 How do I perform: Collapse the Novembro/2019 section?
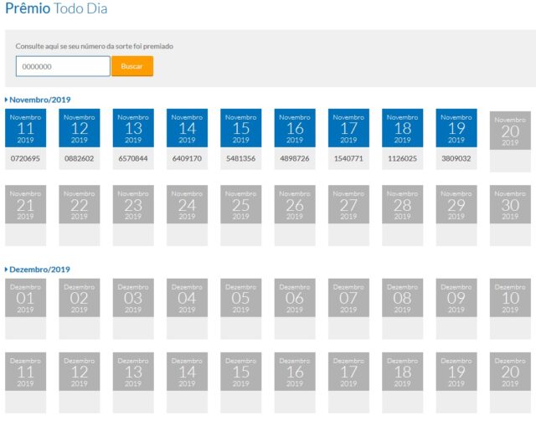pyautogui.click(x=39, y=100)
